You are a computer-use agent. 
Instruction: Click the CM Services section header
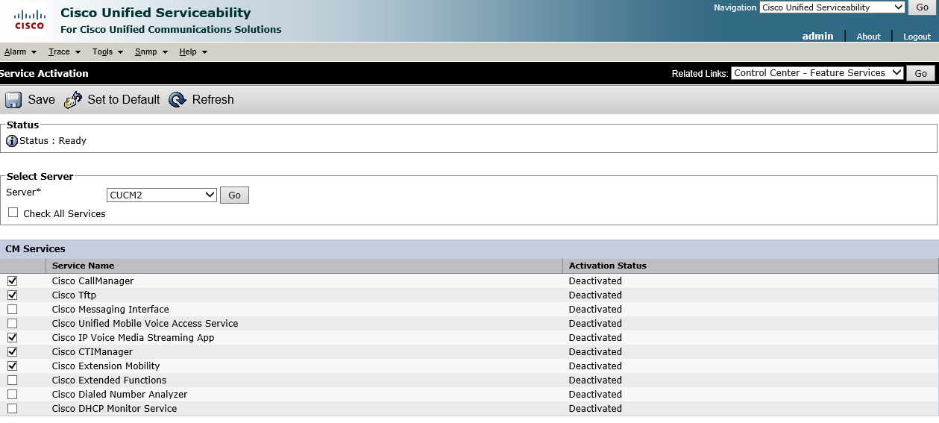pos(35,249)
